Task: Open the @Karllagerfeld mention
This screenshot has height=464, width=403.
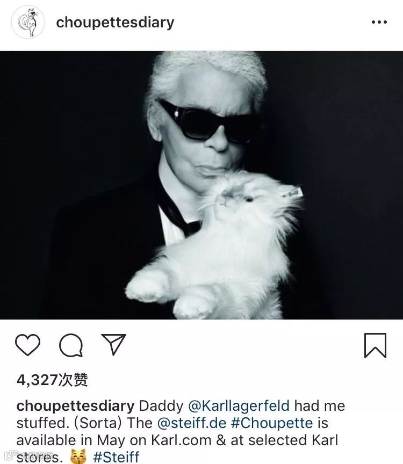Action: 239,406
